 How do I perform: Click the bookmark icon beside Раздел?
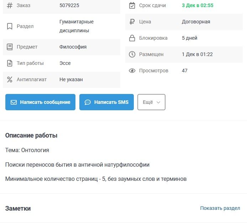tap(10, 26)
